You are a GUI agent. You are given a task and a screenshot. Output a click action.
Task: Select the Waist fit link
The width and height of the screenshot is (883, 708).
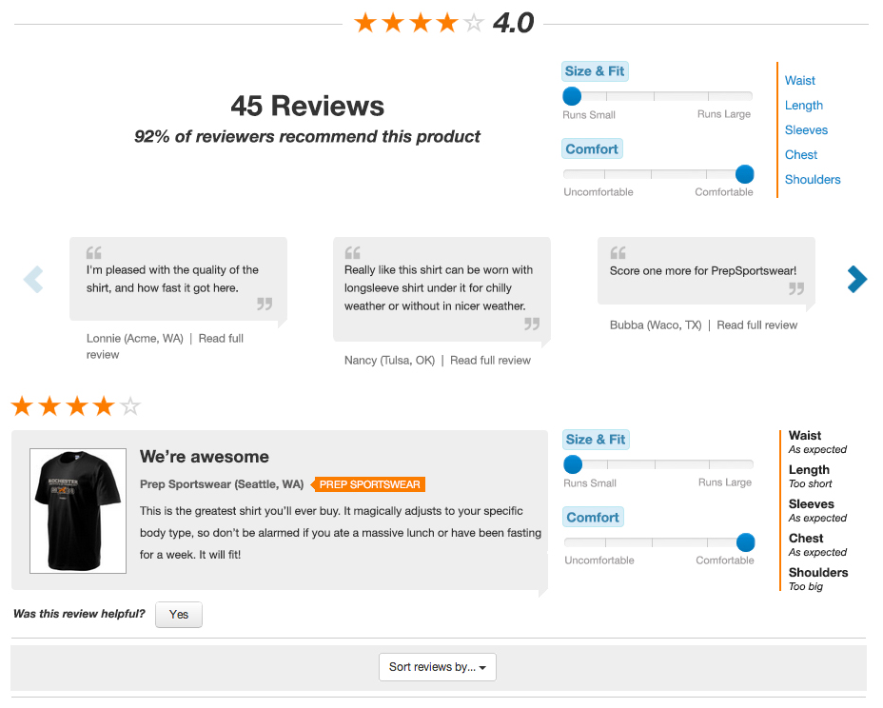coord(800,81)
